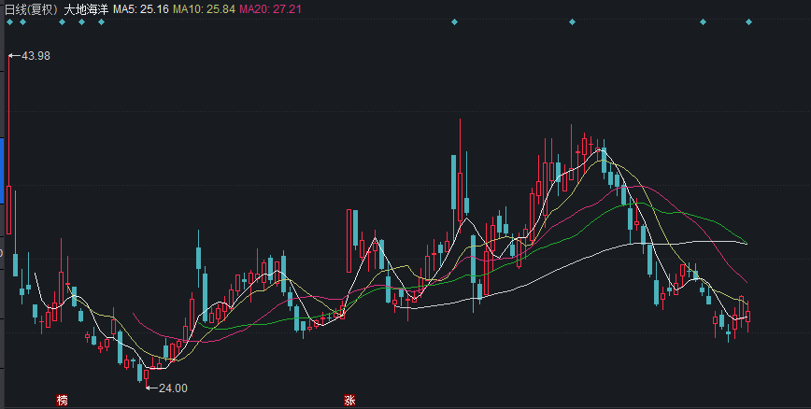Open the 日线(复权) period selector
Screen dimensions: 811x409
pos(31,8)
